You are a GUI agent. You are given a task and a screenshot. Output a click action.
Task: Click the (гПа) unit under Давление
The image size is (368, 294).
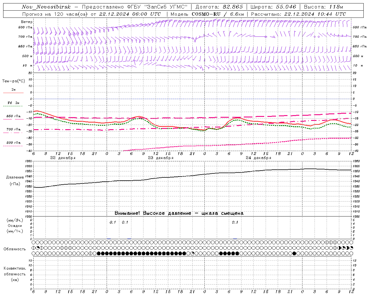[x=15, y=184]
